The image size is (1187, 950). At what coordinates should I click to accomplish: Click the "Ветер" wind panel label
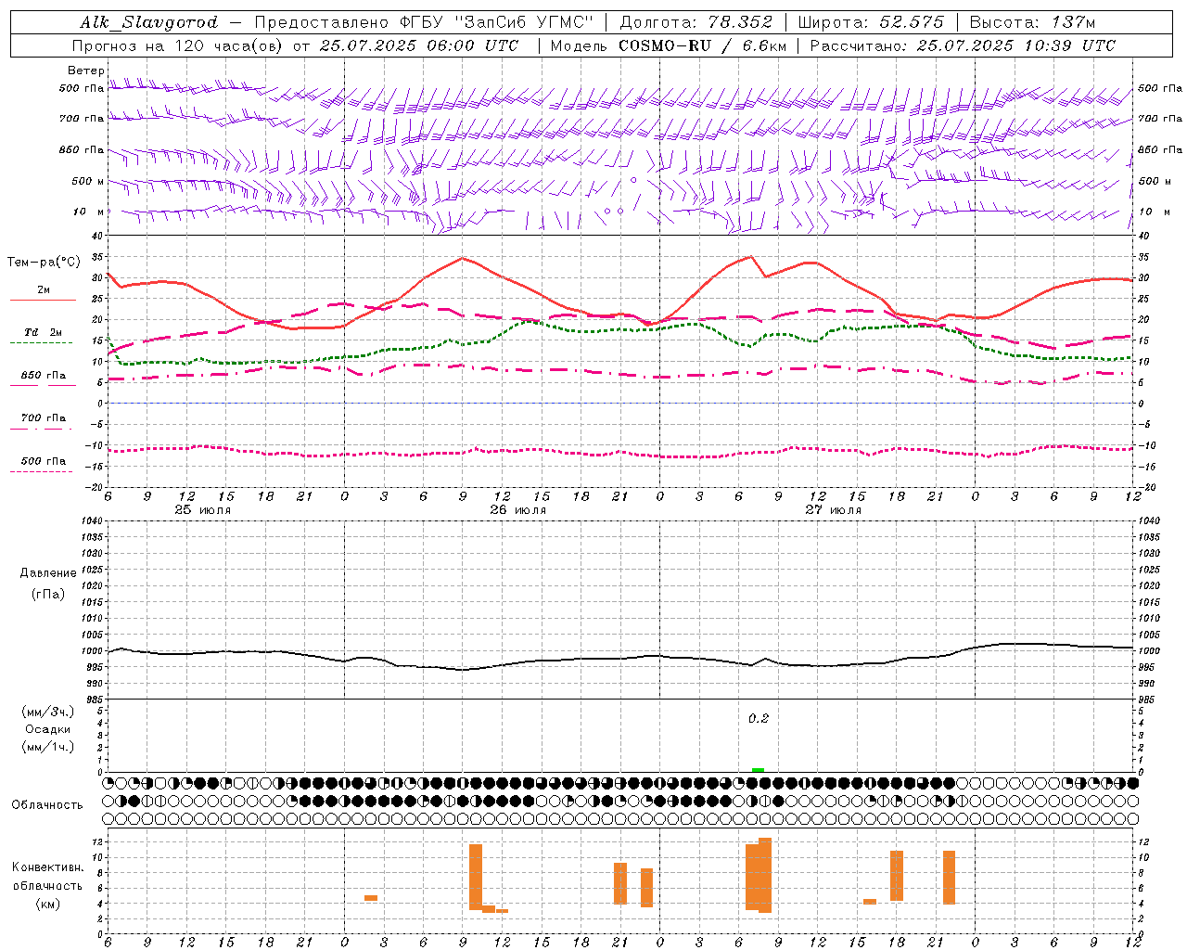point(86,71)
